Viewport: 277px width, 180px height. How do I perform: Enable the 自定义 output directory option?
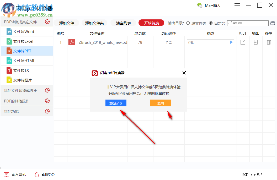point(211,23)
